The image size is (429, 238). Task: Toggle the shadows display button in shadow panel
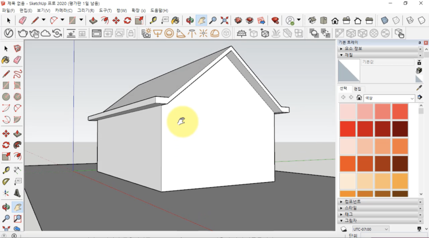point(344,229)
